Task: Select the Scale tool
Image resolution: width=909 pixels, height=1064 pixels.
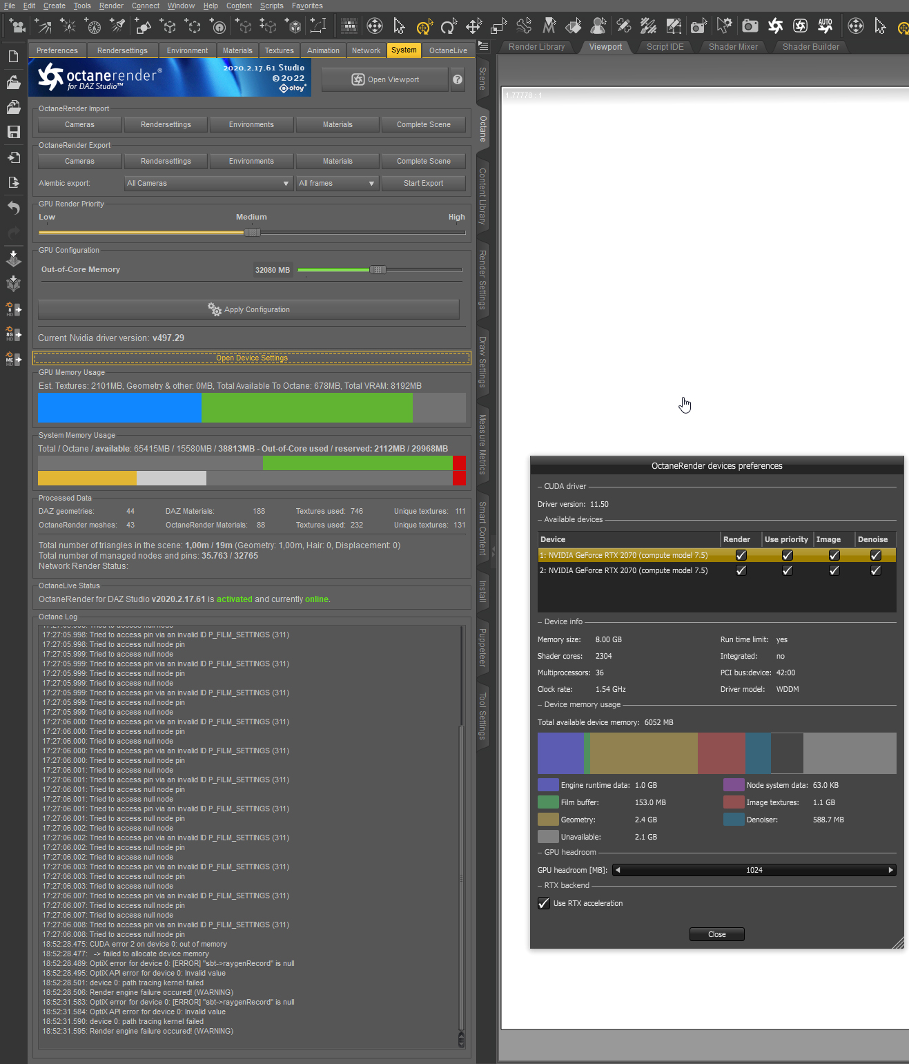Action: [x=498, y=26]
